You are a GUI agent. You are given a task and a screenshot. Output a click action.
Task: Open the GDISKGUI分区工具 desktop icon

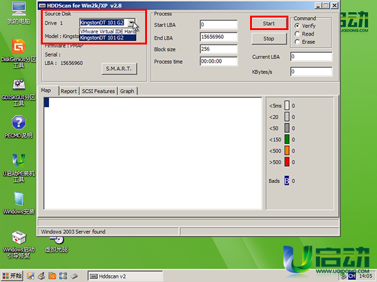click(x=19, y=92)
